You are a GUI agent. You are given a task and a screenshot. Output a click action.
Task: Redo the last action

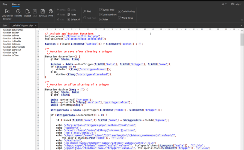[61, 15]
